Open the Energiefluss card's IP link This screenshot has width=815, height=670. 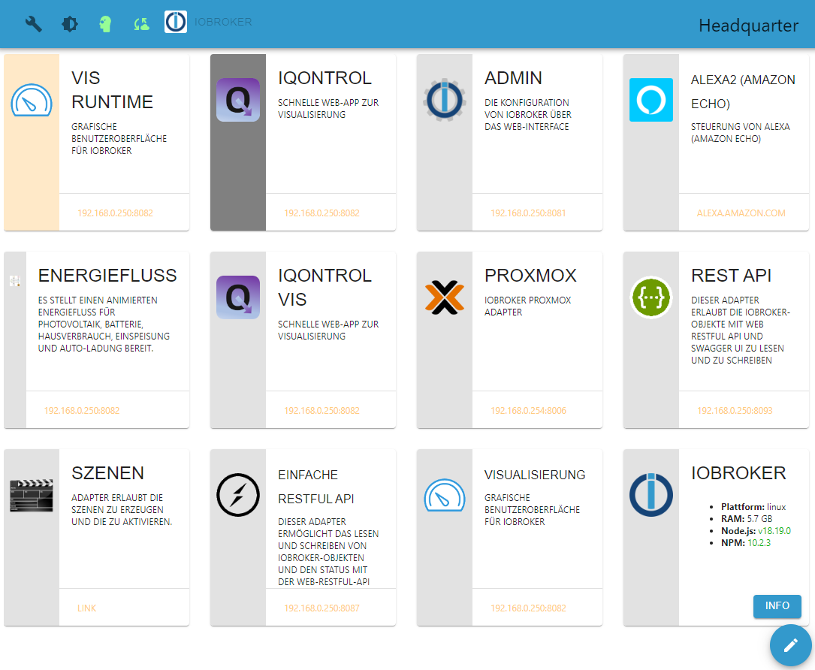point(82,411)
